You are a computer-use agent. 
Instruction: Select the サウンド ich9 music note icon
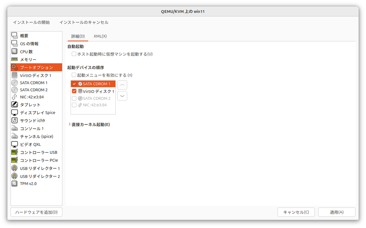(15, 120)
